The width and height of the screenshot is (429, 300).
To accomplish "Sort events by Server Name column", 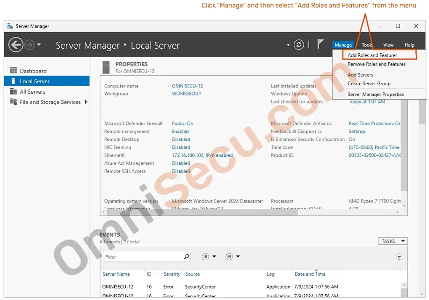I will [x=116, y=274].
